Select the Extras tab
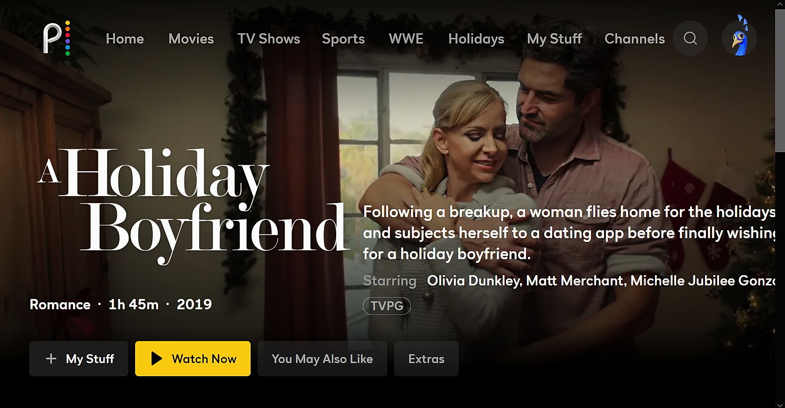The height and width of the screenshot is (408, 785). point(426,359)
